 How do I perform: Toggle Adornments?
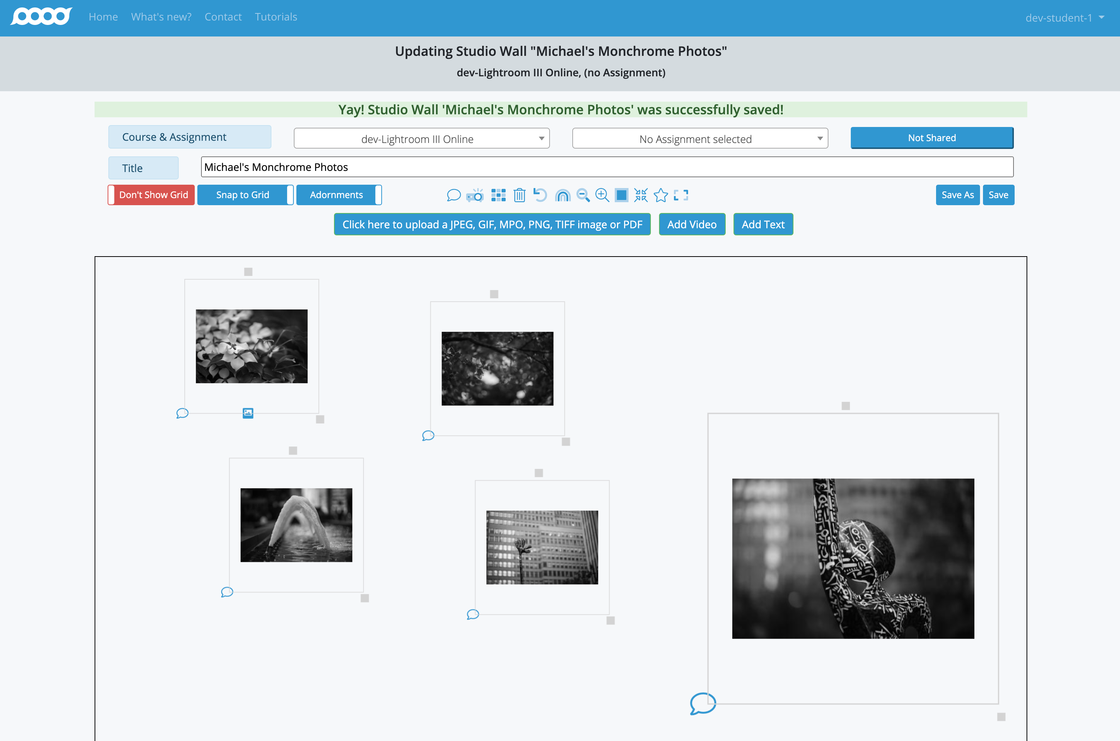click(339, 195)
